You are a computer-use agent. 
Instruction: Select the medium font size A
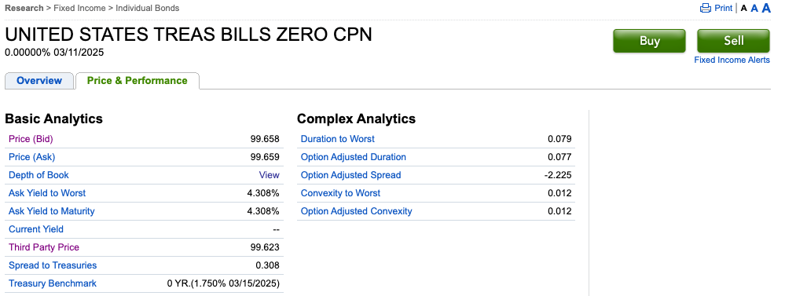click(754, 8)
